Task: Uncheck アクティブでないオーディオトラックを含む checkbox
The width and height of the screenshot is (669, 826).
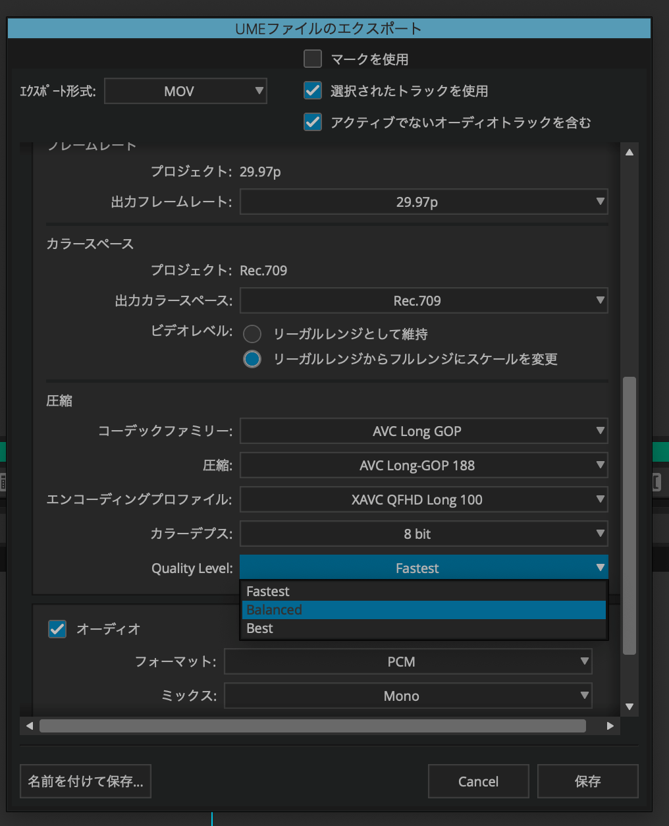Action: (x=313, y=122)
